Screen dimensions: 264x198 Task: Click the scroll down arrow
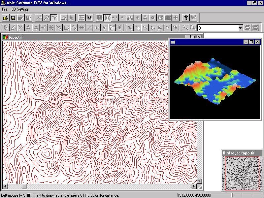(199, 181)
